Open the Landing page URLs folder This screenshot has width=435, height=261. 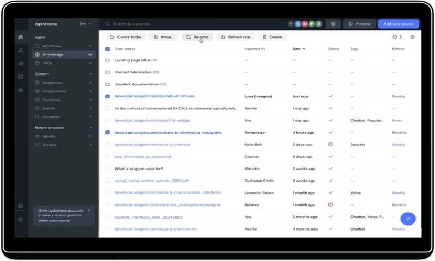coord(136,60)
